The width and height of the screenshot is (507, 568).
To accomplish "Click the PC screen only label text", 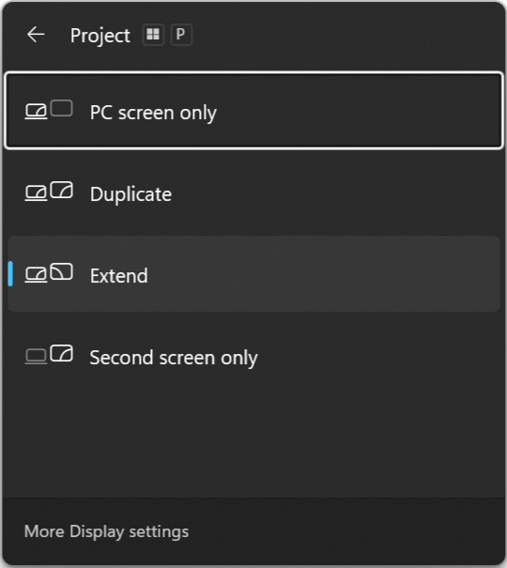I will point(154,113).
